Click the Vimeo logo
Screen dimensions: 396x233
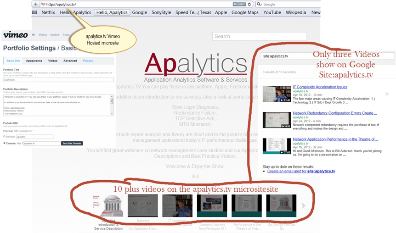point(15,35)
